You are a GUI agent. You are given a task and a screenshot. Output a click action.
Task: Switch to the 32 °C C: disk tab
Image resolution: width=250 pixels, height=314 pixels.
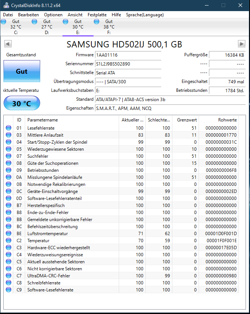16,27
